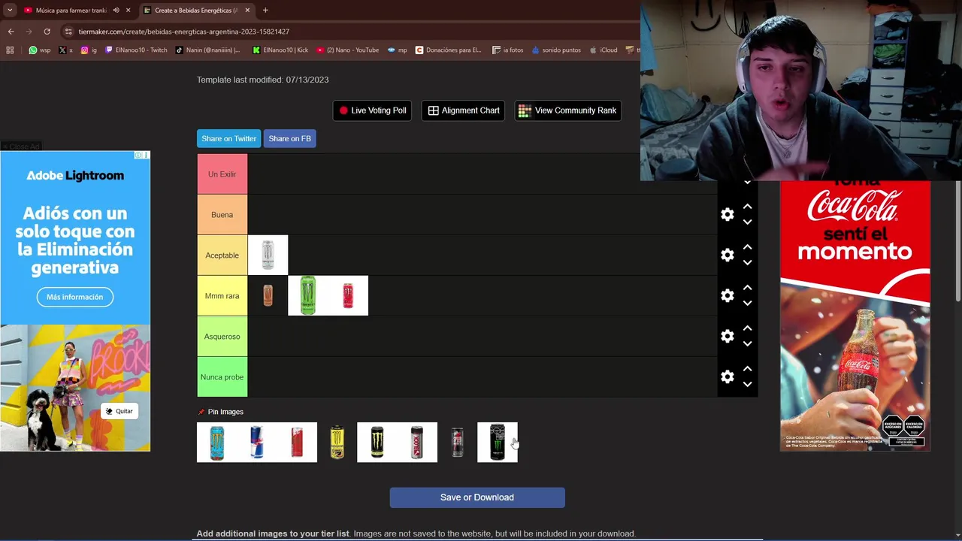Open the X bookmark
The image size is (962, 541).
[x=65, y=50]
